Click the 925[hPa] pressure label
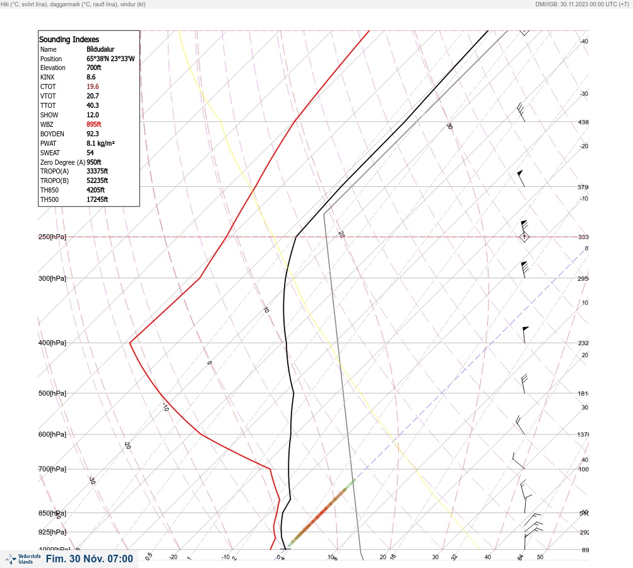 click(x=52, y=532)
